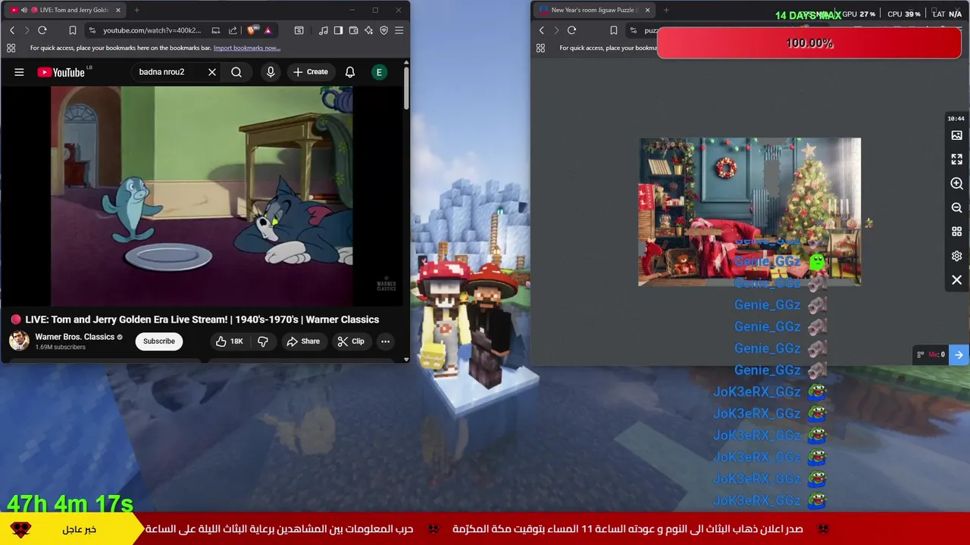Open the Warner Bros. Classics channel avatar
970x545 pixels.
19,341
